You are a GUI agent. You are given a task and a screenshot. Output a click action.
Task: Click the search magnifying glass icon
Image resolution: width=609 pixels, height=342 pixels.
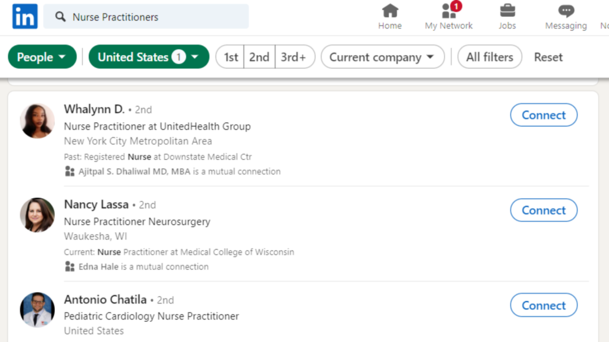click(x=60, y=17)
